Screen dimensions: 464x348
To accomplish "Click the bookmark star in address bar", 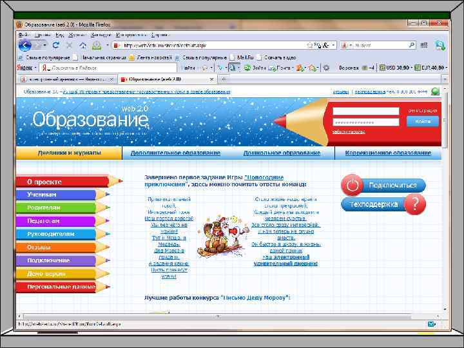I will coord(310,45).
